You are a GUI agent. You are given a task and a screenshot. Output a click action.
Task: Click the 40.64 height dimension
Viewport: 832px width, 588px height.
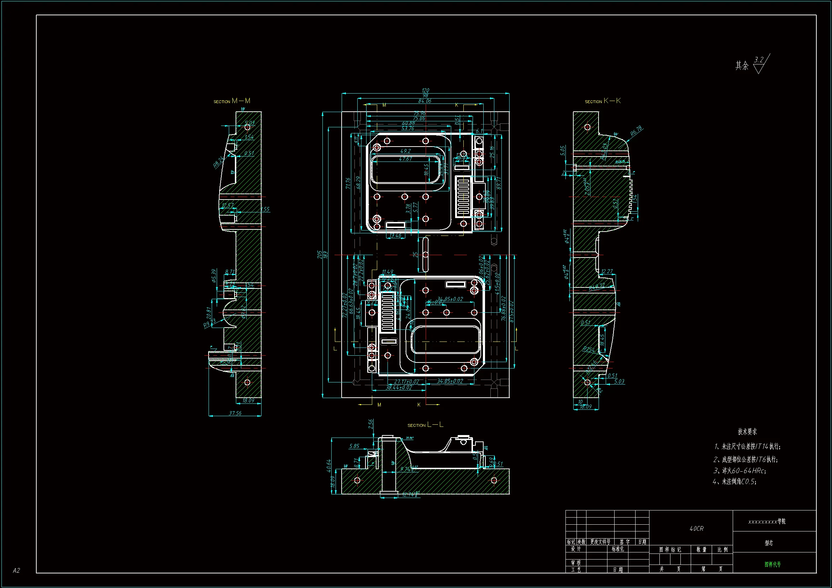click(x=329, y=466)
